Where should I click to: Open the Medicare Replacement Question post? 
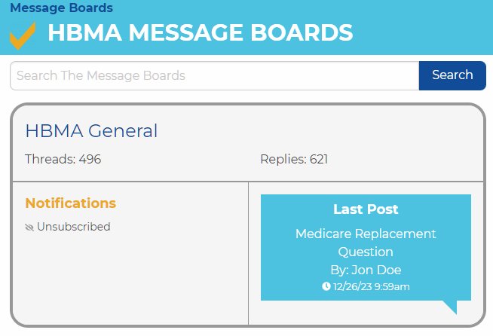pyautogui.click(x=366, y=243)
